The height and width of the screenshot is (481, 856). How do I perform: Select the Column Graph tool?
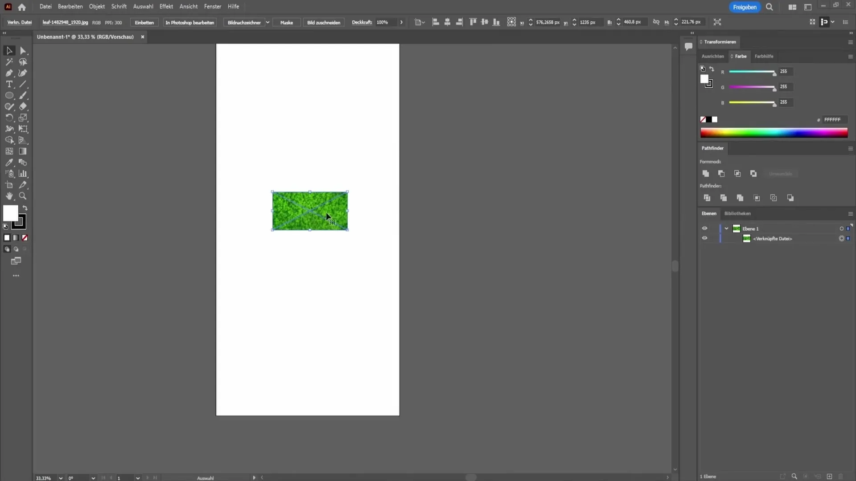coord(23,174)
